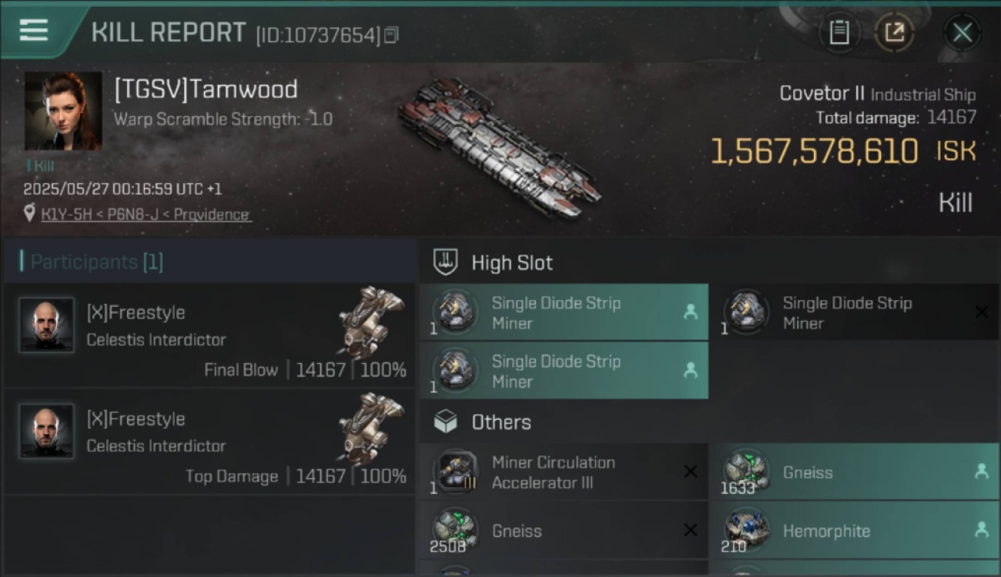Click the destroyed Gneiss 2508 item
This screenshot has height=577, width=1001.
[x=564, y=530]
